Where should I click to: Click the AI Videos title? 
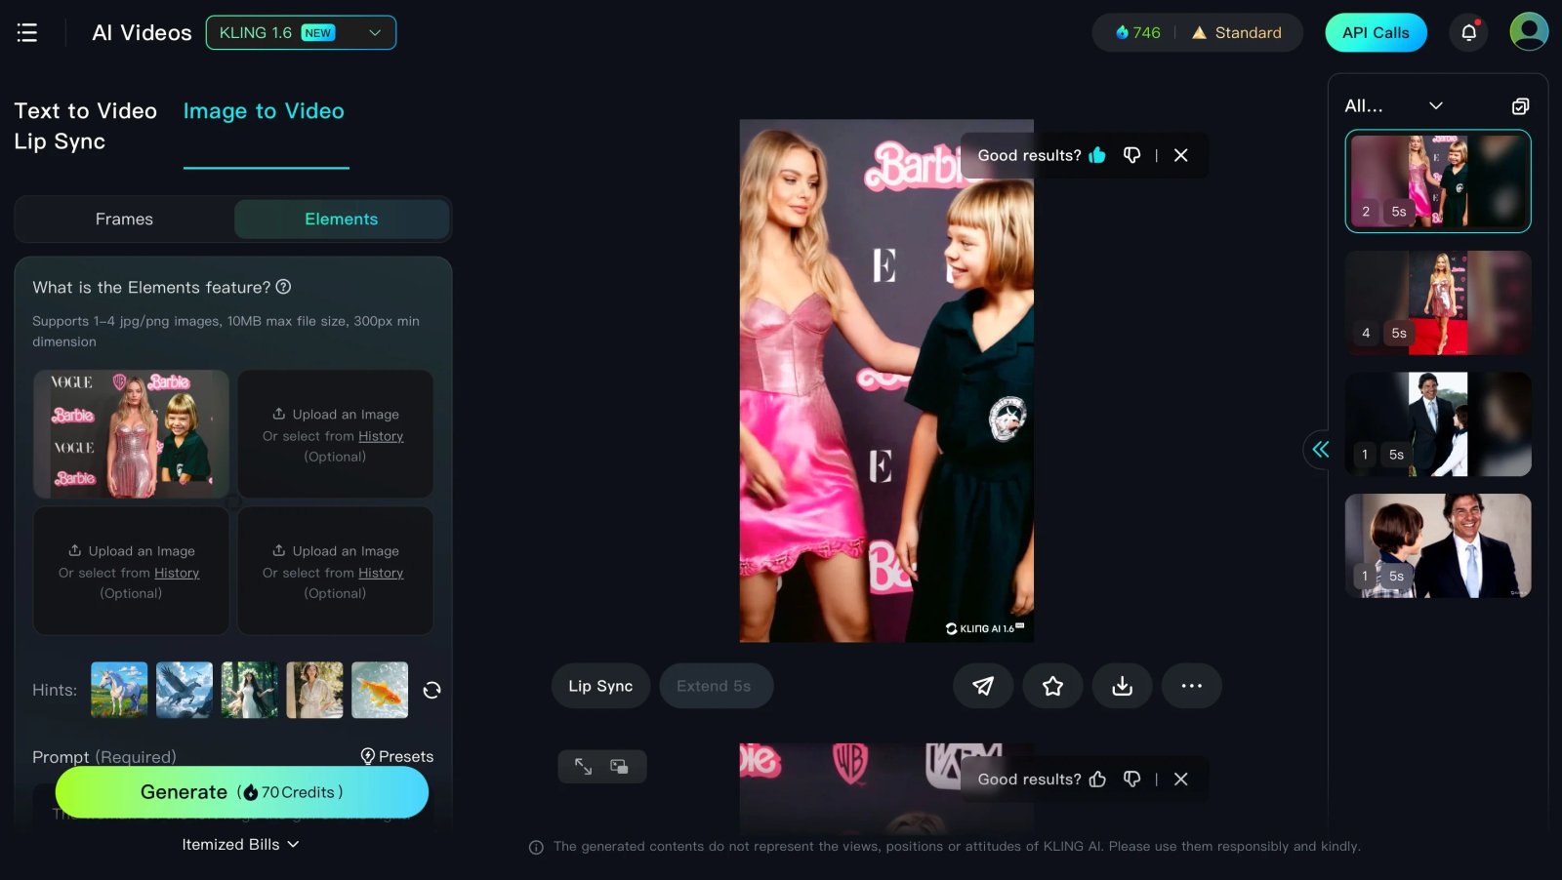pyautogui.click(x=142, y=33)
